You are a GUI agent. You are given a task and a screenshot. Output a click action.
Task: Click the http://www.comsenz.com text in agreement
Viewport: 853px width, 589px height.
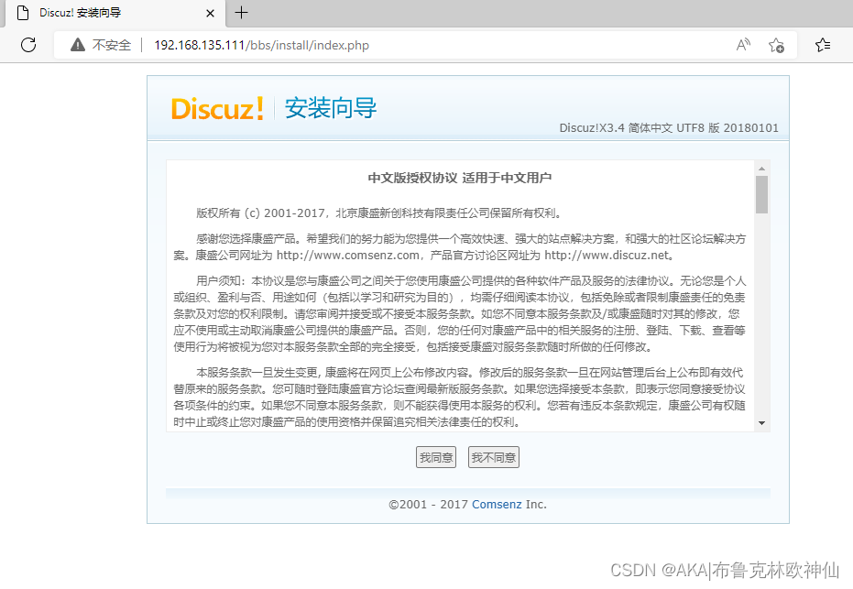[347, 255]
